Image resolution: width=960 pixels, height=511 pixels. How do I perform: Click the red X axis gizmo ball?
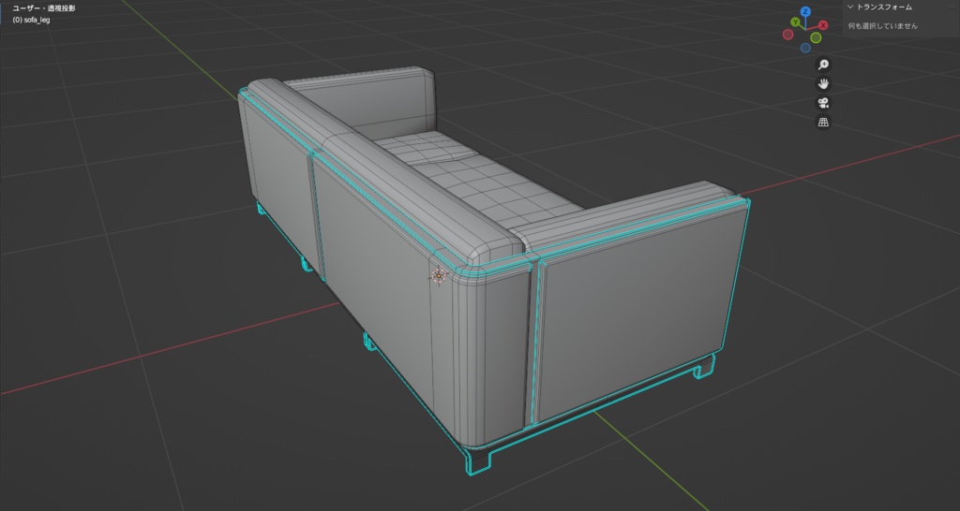click(823, 25)
